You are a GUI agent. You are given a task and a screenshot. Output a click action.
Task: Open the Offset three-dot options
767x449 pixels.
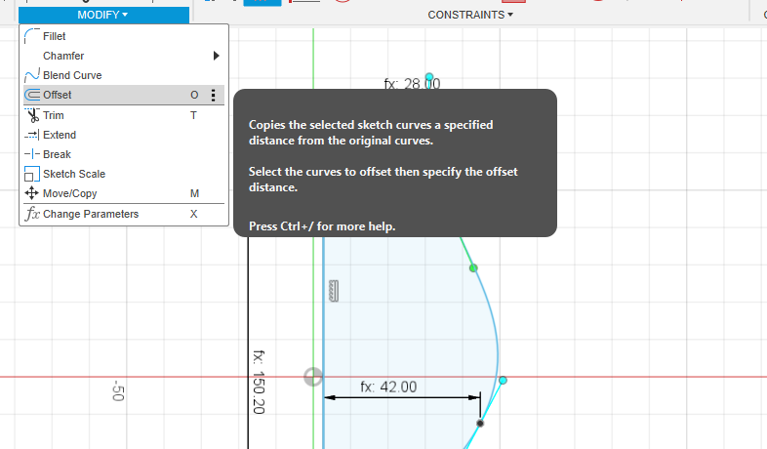[214, 95]
